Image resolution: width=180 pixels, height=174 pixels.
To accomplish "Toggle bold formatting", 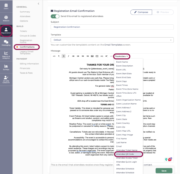I will point(64,56).
